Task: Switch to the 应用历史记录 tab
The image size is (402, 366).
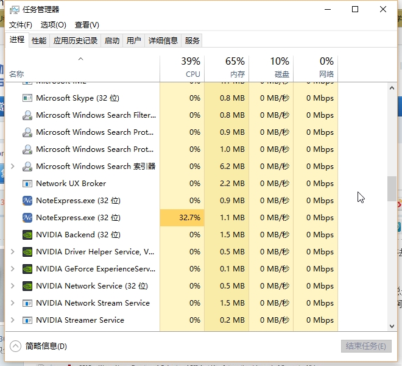Action: (x=76, y=41)
